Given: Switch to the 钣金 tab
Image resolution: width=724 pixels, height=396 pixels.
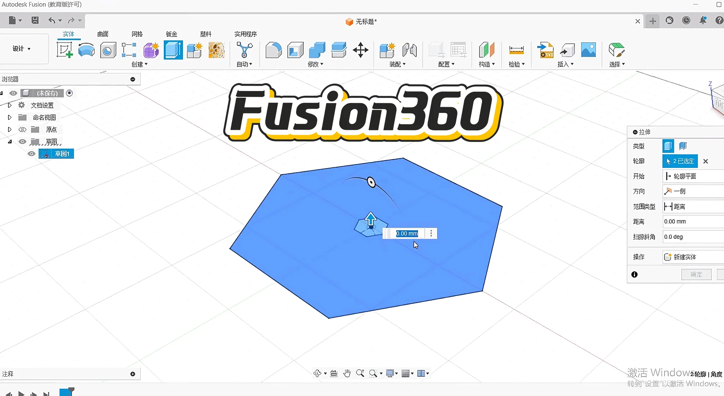Looking at the screenshot, I should click(x=172, y=34).
